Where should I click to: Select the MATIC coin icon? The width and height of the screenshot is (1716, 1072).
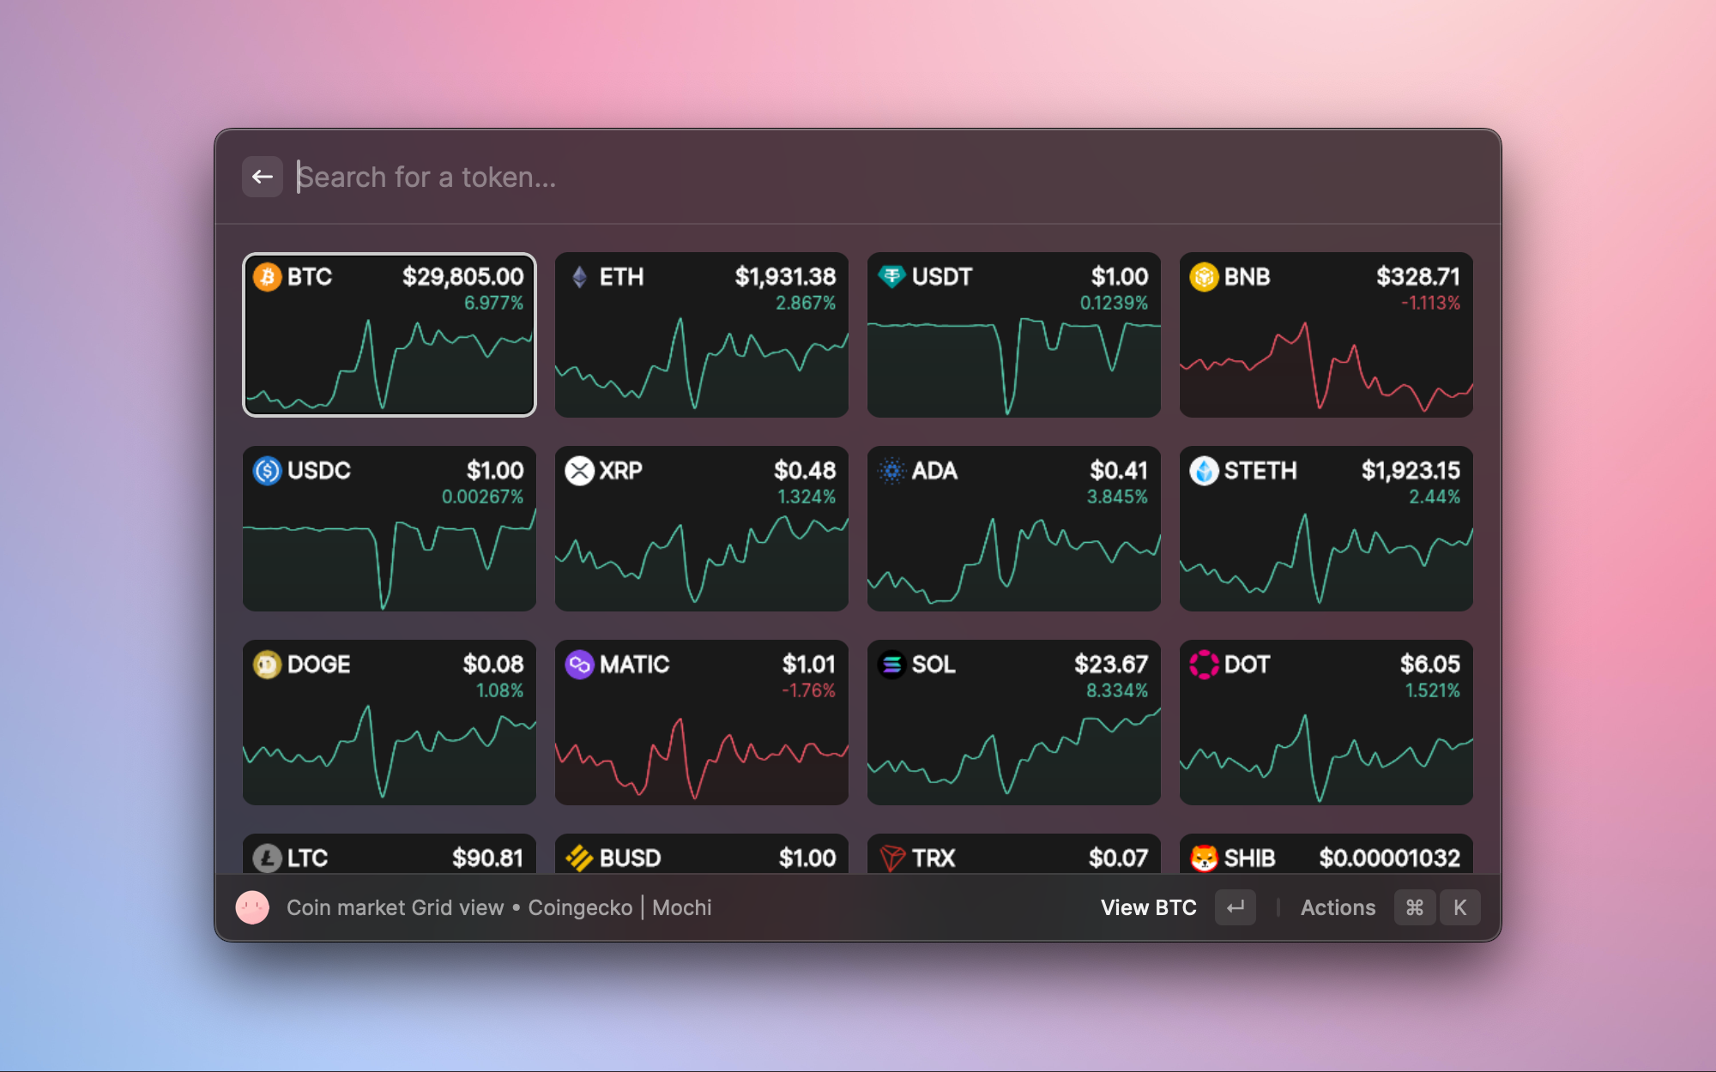point(578,663)
